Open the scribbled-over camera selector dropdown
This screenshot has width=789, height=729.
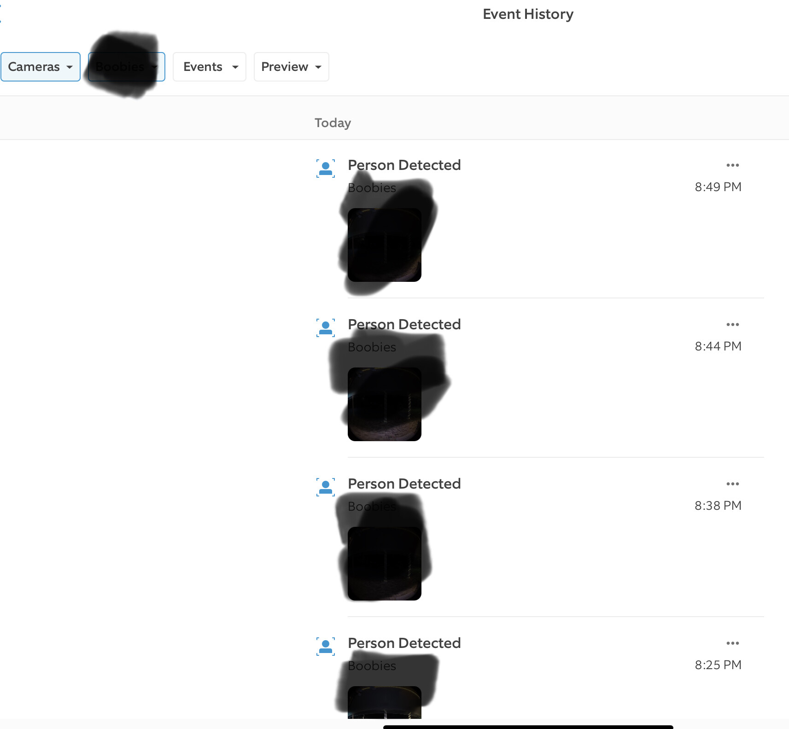click(x=127, y=67)
